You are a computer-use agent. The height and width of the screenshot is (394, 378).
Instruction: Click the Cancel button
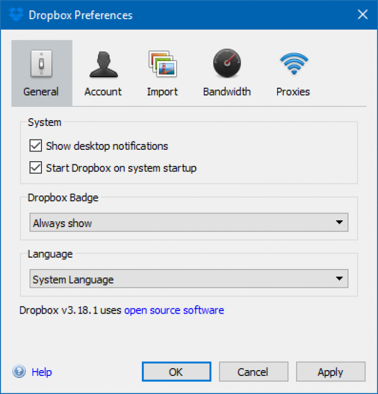point(254,372)
